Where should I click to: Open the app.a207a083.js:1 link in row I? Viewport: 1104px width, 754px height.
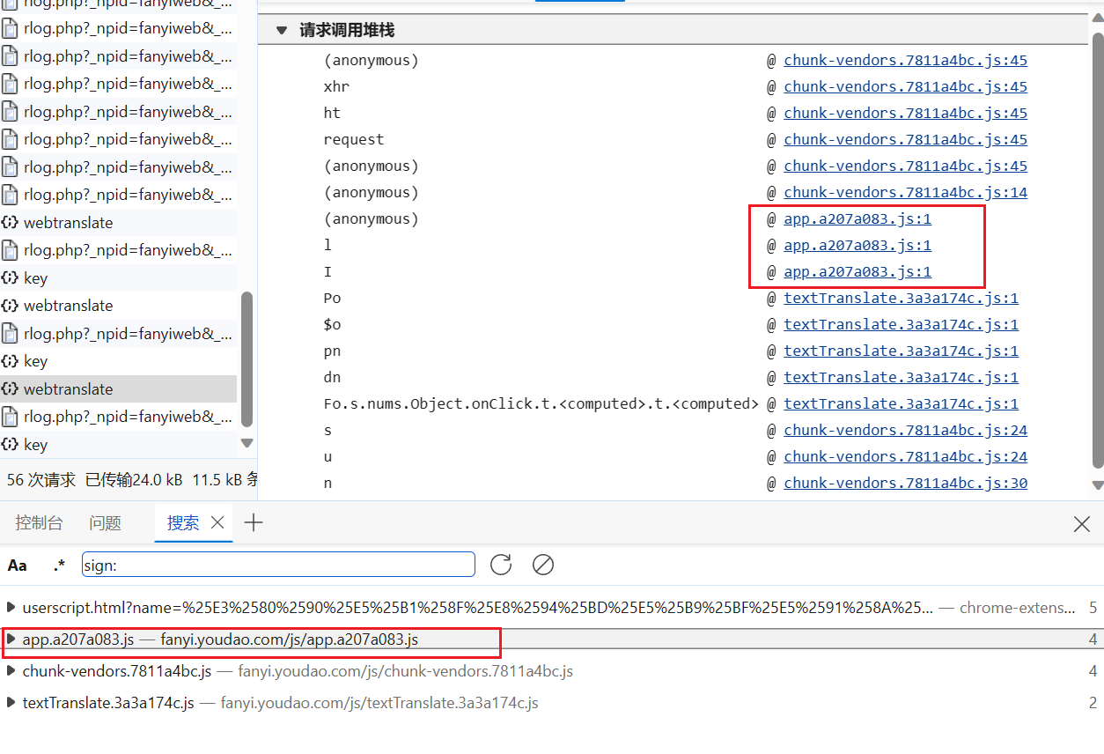coord(857,271)
